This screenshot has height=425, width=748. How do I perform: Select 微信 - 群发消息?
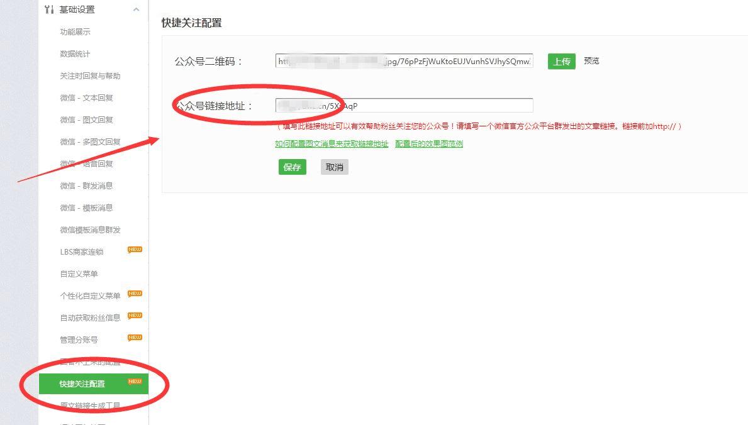click(86, 185)
